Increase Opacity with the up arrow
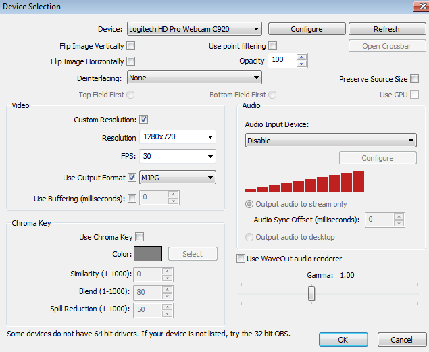The width and height of the screenshot is (429, 352). coord(302,57)
